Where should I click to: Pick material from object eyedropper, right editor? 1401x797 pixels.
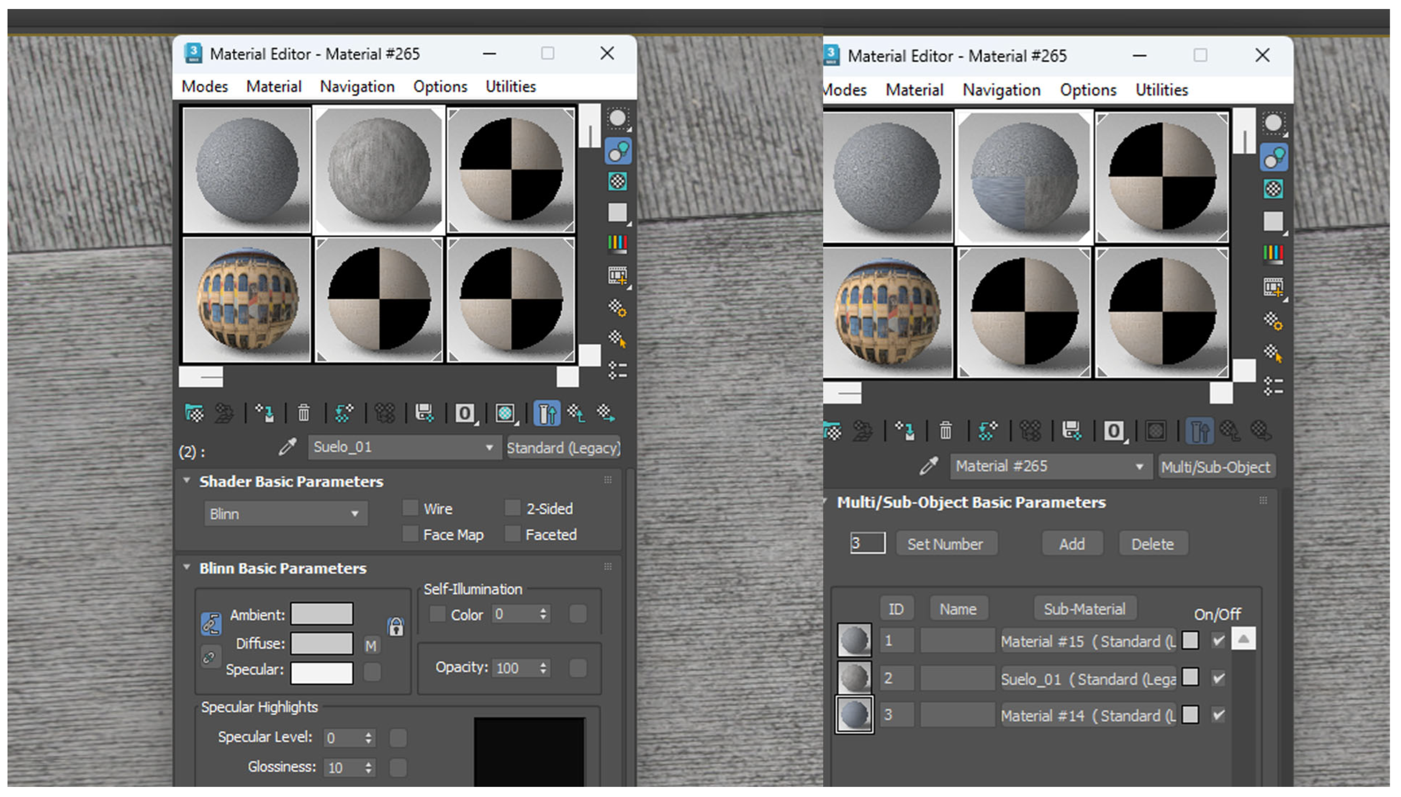[x=929, y=466]
